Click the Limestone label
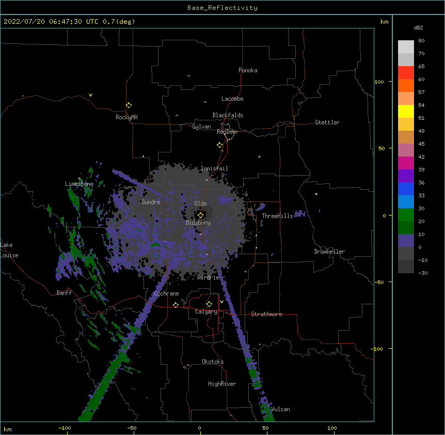 [79, 184]
